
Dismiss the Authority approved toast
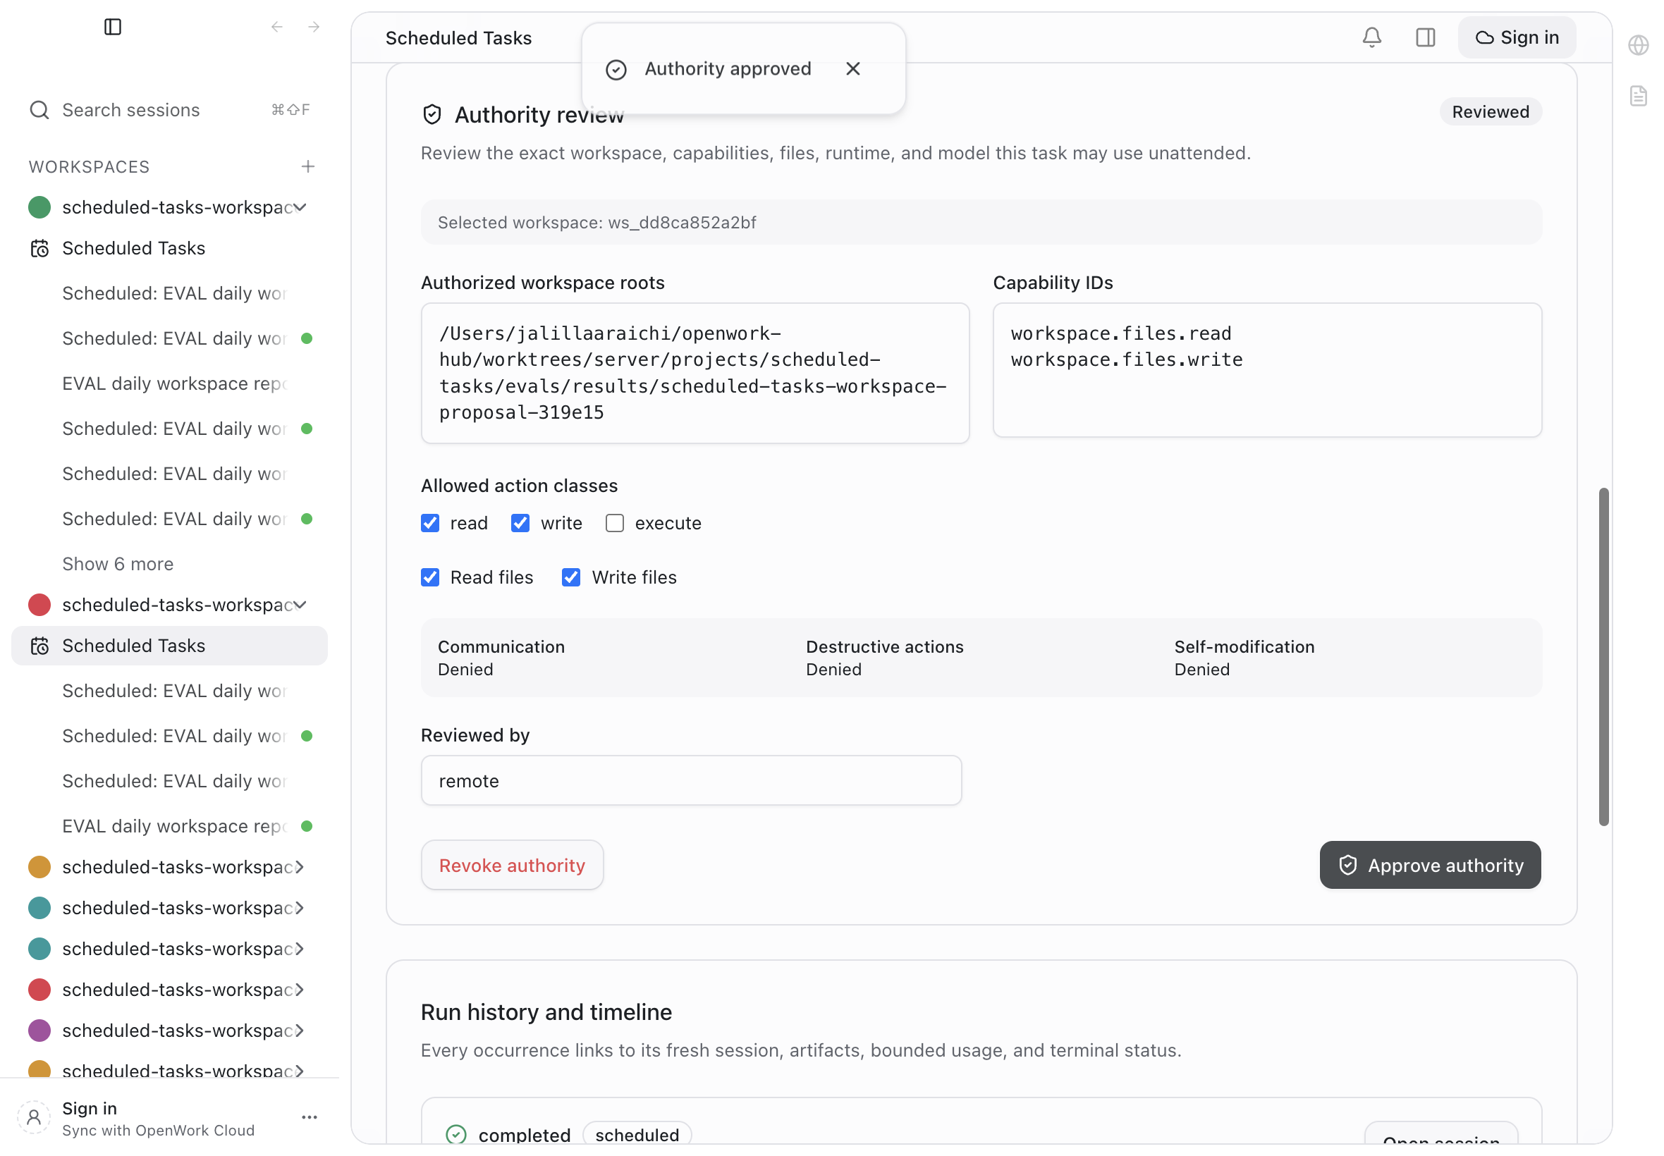pos(852,69)
